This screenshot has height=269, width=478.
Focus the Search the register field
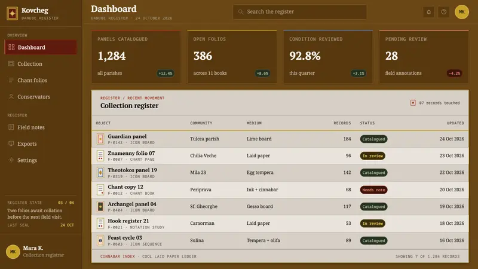(x=300, y=12)
